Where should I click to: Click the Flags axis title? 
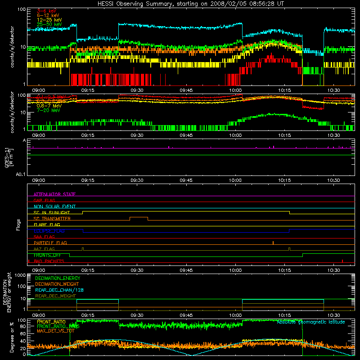18,225
